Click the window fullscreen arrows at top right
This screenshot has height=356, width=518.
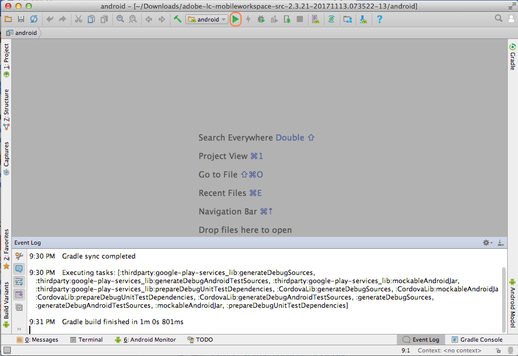512,6
